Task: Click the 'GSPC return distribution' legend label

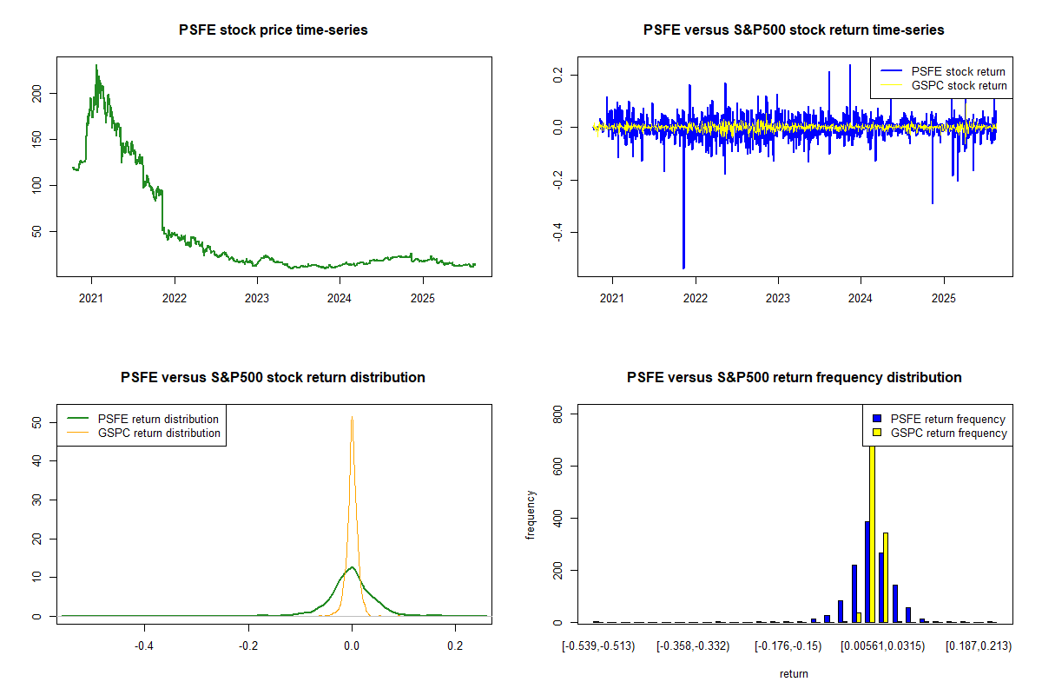Action: (159, 433)
